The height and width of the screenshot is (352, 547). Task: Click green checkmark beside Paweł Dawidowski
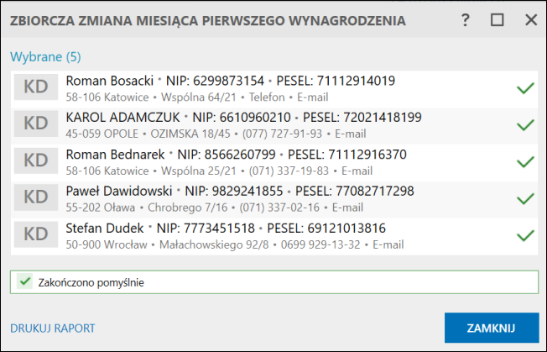click(526, 198)
